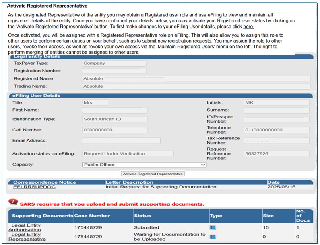320x245 pixels.
Task: Click the Tax Reference Number field
Action: coord(277,141)
